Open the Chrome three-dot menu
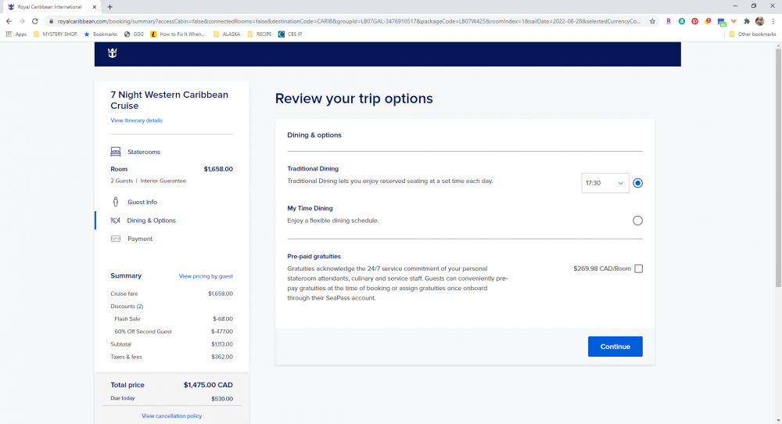This screenshot has height=424, width=782. pos(773,21)
